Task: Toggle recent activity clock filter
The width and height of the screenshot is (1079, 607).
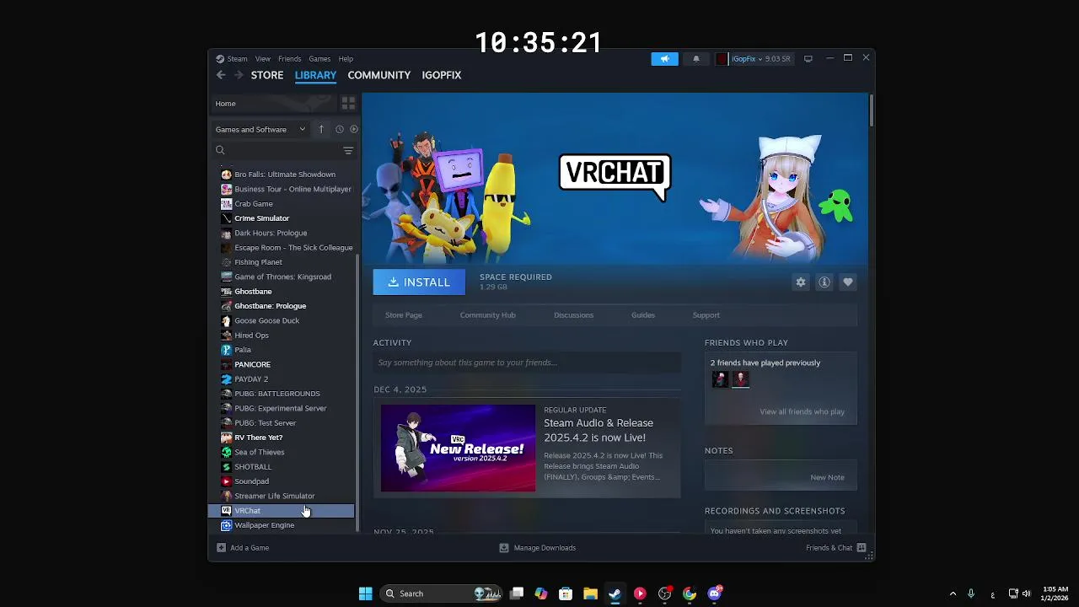Action: pyautogui.click(x=340, y=129)
